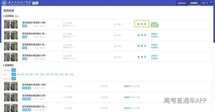Open thumbnail of wish-list room B1-305
215x112 pixels.
[x=11, y=24]
